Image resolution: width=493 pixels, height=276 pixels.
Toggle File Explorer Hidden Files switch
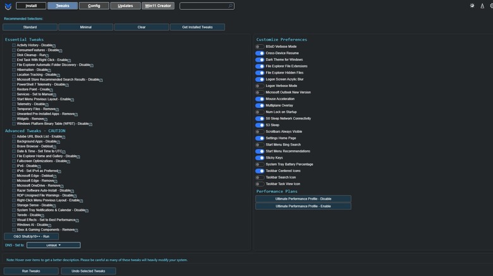260,72
